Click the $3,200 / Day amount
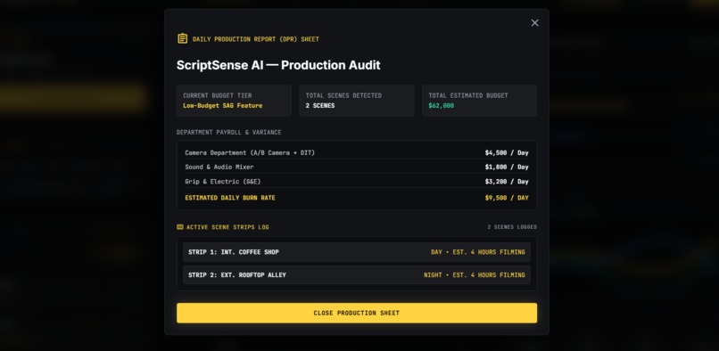The width and height of the screenshot is (719, 351). coord(507,182)
